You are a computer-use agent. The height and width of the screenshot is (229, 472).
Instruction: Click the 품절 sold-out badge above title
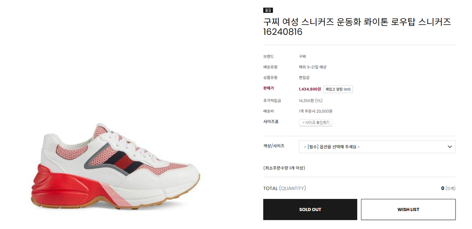(x=268, y=10)
